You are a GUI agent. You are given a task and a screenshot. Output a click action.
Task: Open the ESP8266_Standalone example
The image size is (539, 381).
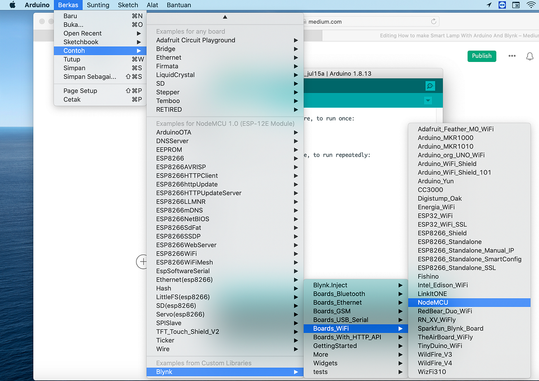click(x=469, y=242)
